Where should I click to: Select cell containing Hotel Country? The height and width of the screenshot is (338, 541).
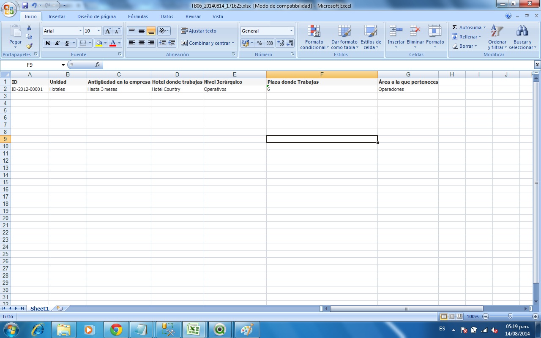point(177,89)
